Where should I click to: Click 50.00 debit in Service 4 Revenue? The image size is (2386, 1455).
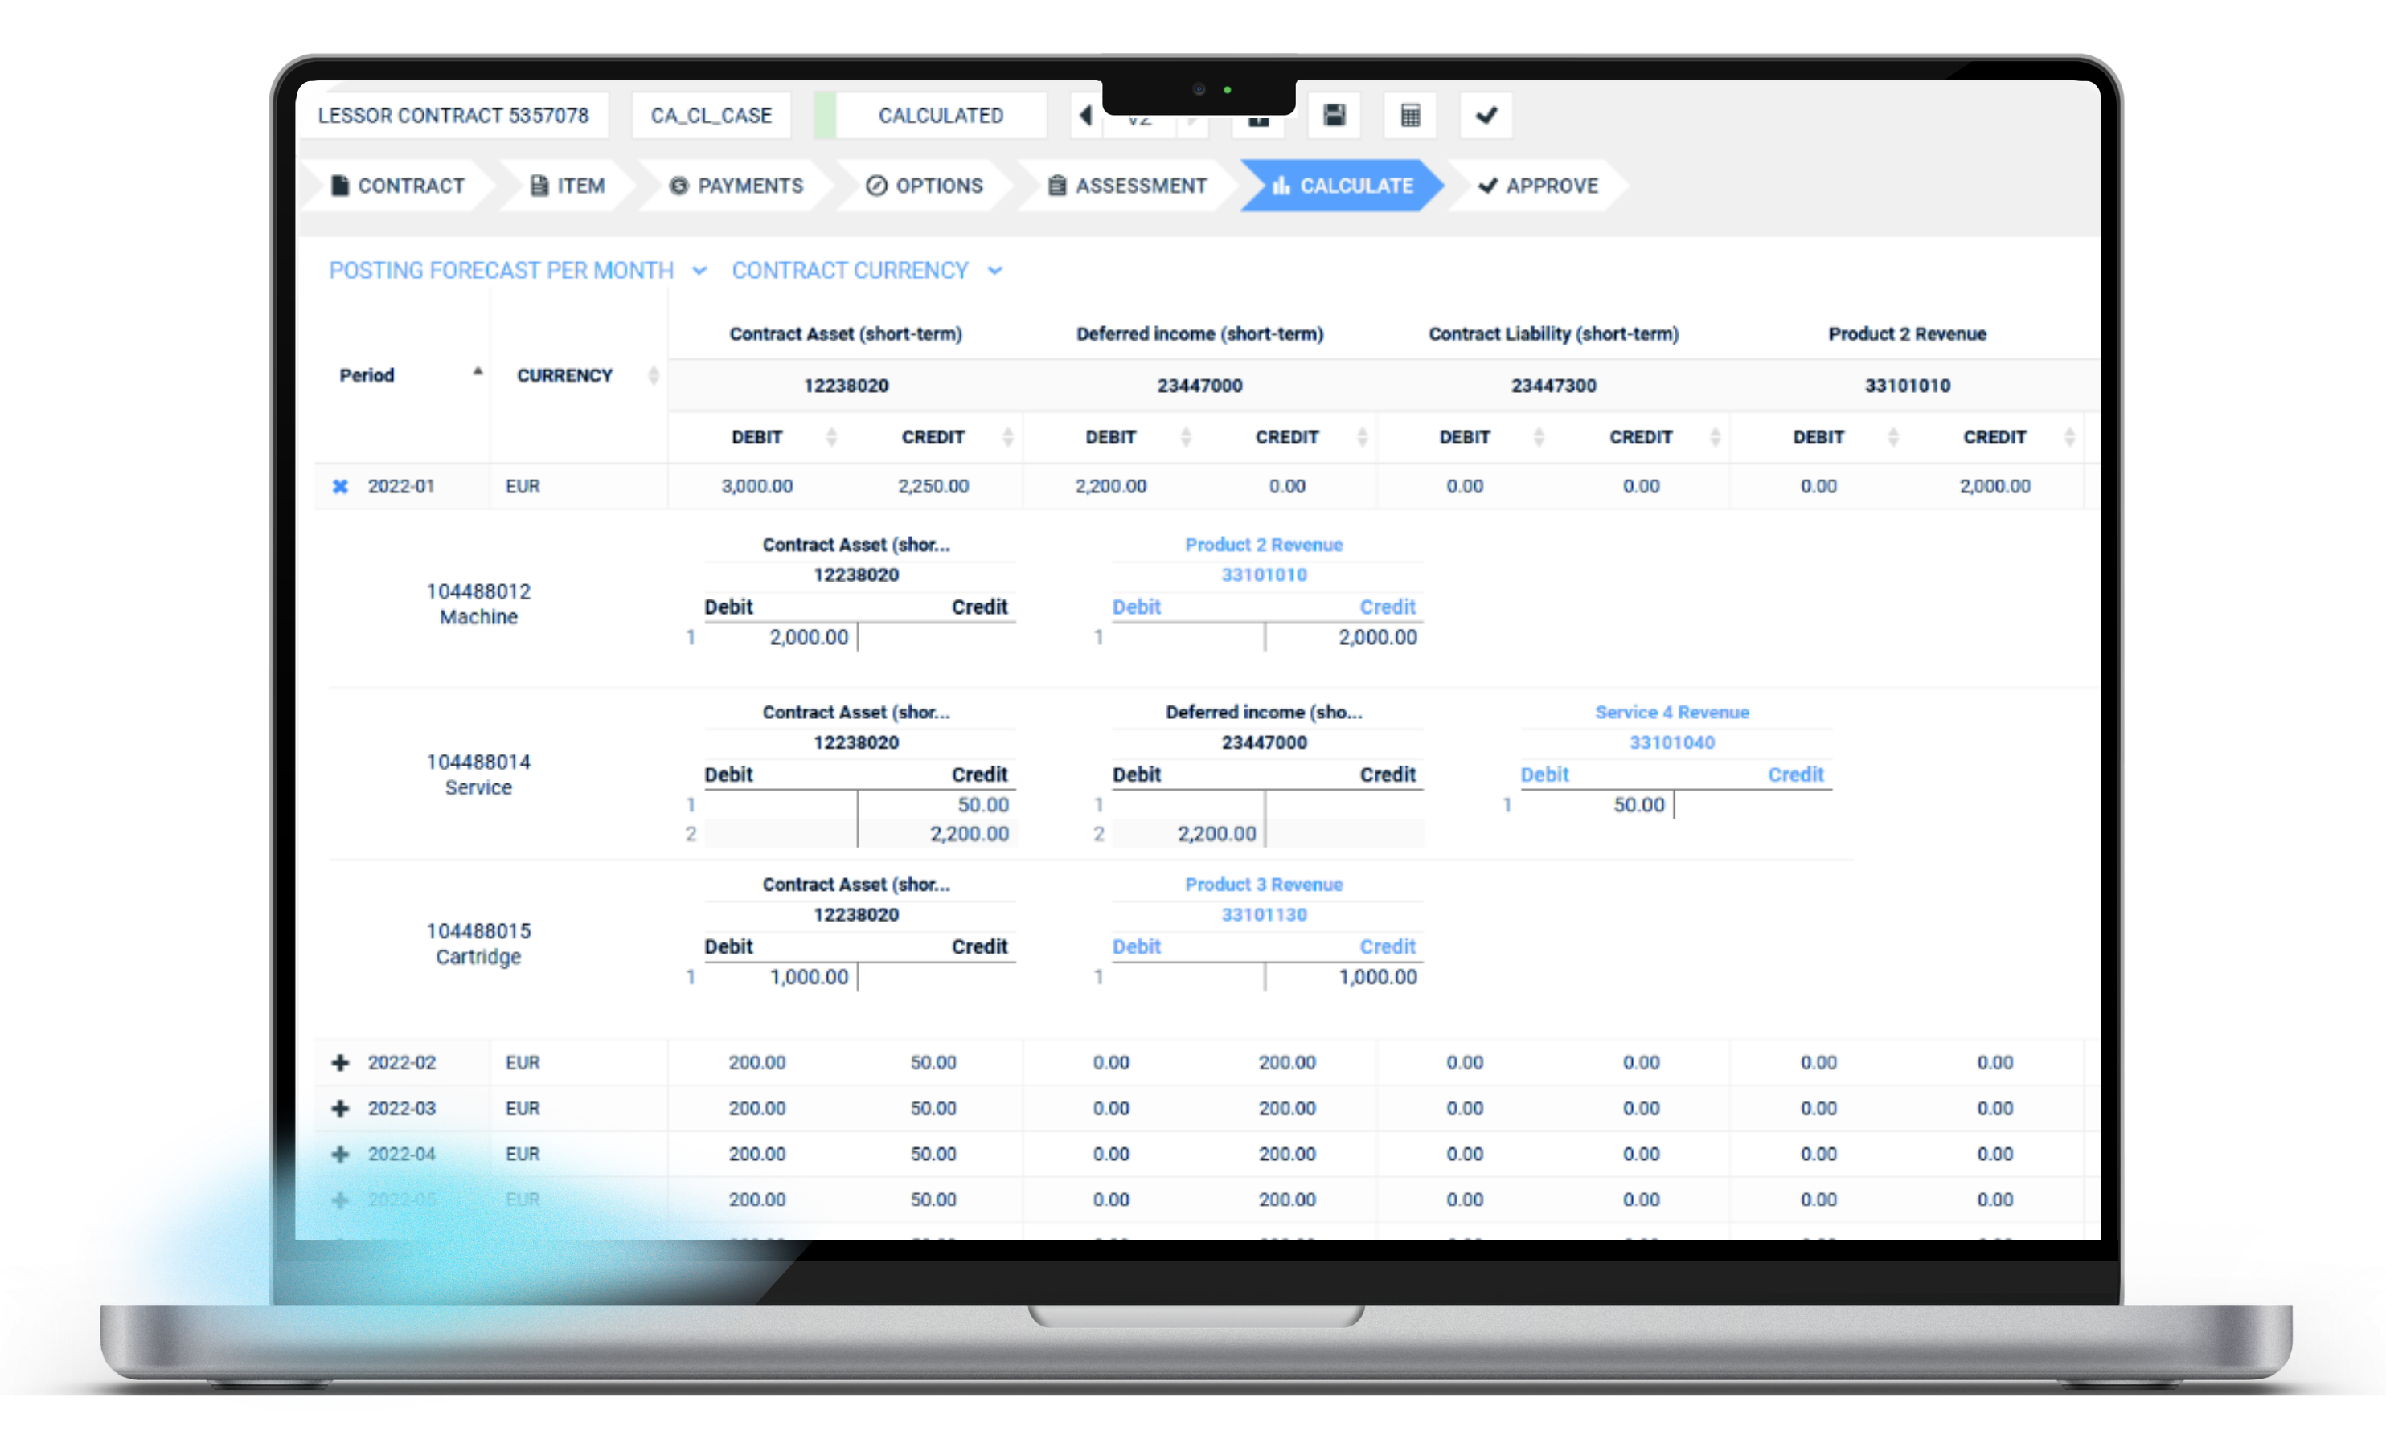[x=1638, y=804]
